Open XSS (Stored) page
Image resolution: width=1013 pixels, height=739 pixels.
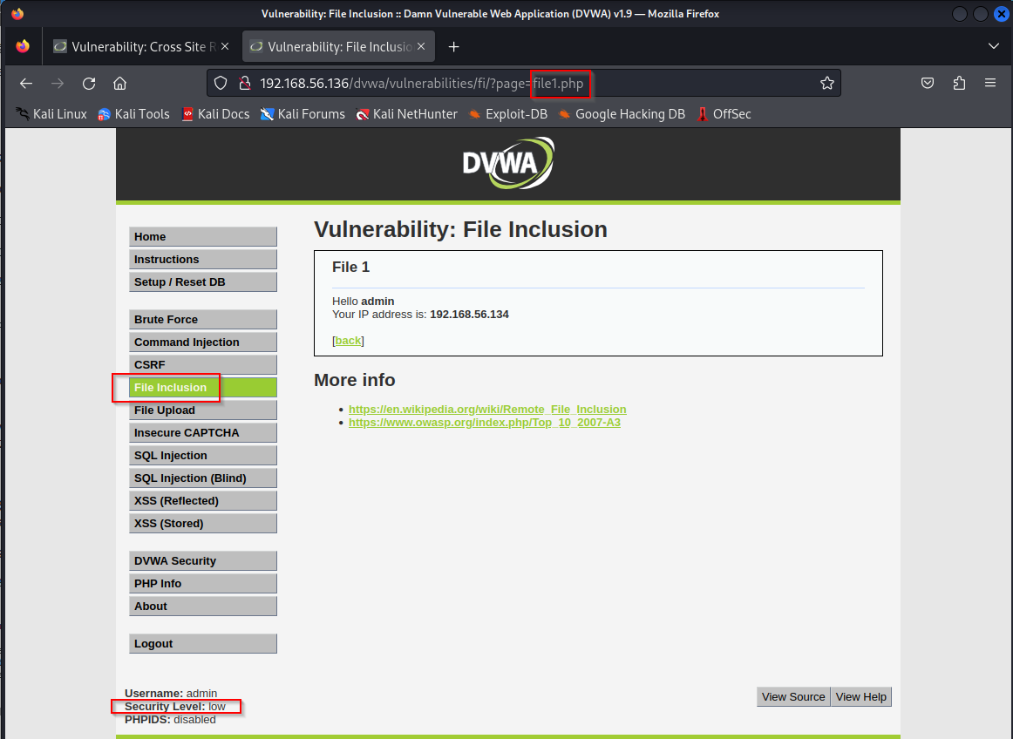[x=203, y=523]
